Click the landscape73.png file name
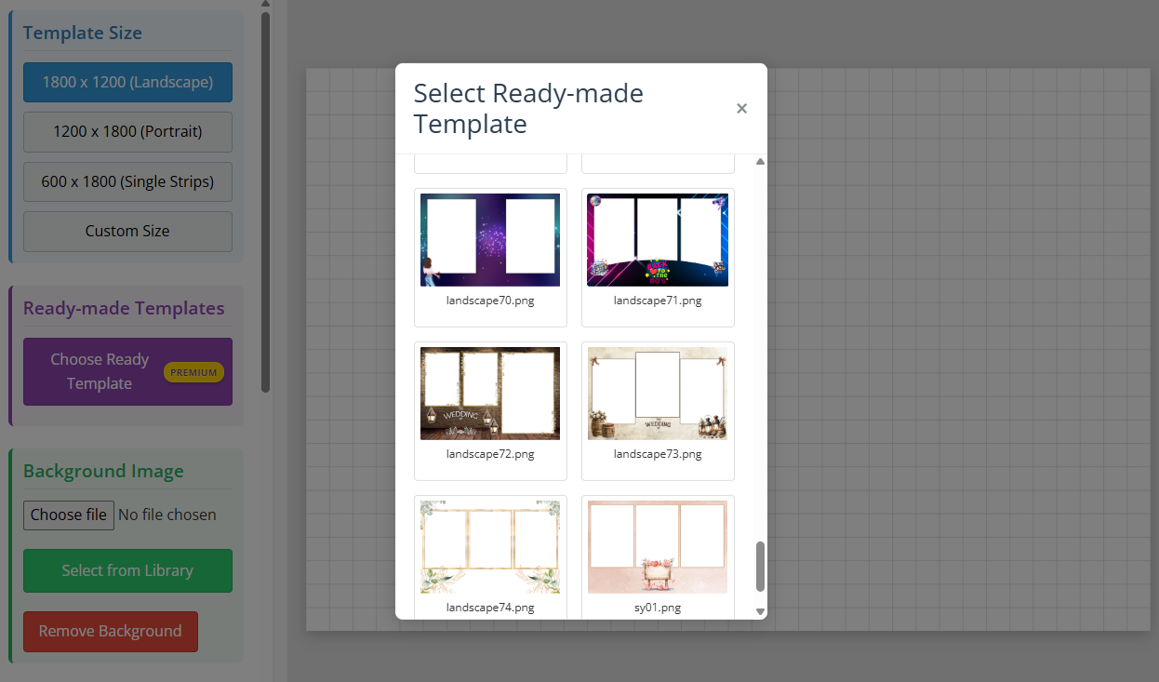This screenshot has height=682, width=1159. pyautogui.click(x=658, y=454)
